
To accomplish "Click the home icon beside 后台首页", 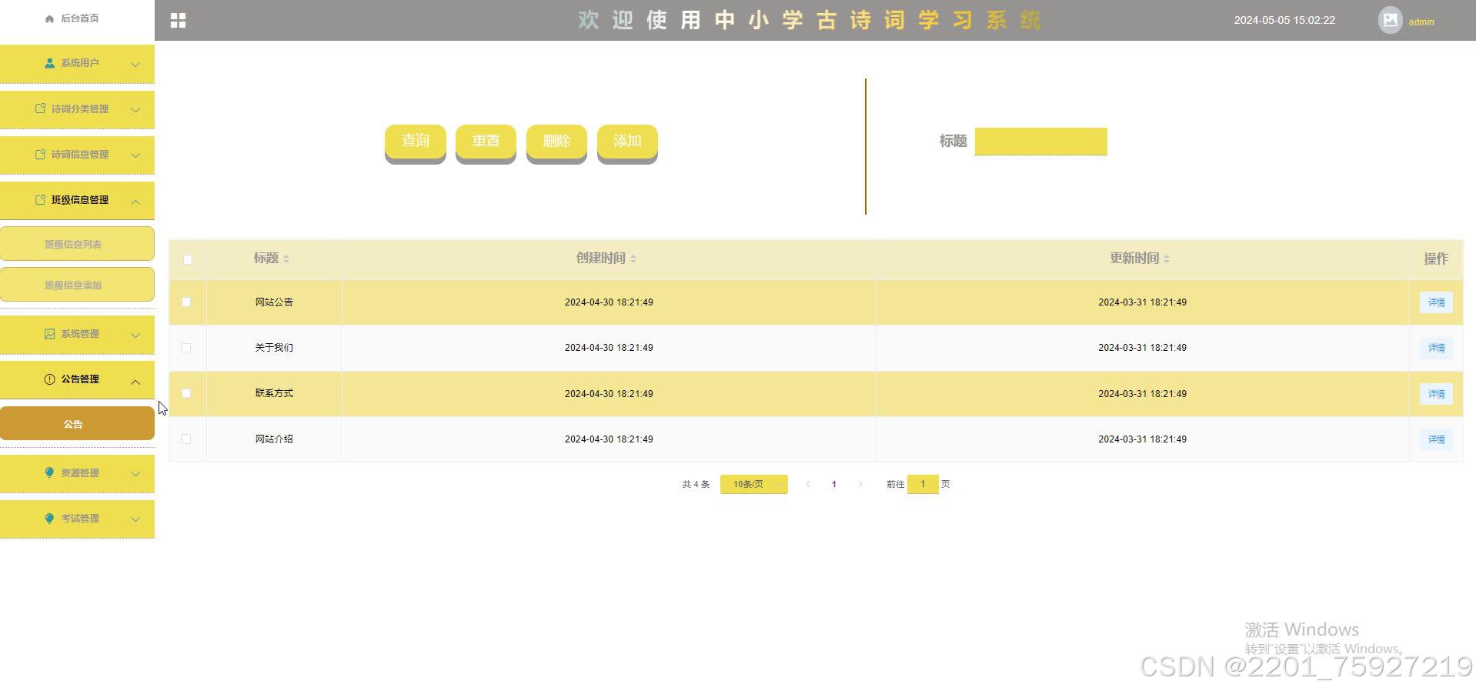I will pos(49,18).
